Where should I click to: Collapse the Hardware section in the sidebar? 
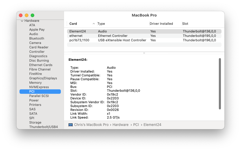pyautogui.click(x=22, y=21)
